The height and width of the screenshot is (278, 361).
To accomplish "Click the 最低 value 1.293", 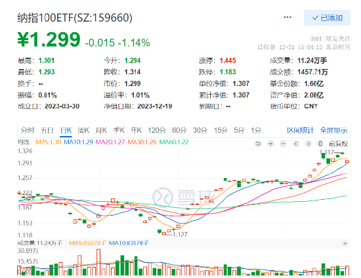I will 47,72.
